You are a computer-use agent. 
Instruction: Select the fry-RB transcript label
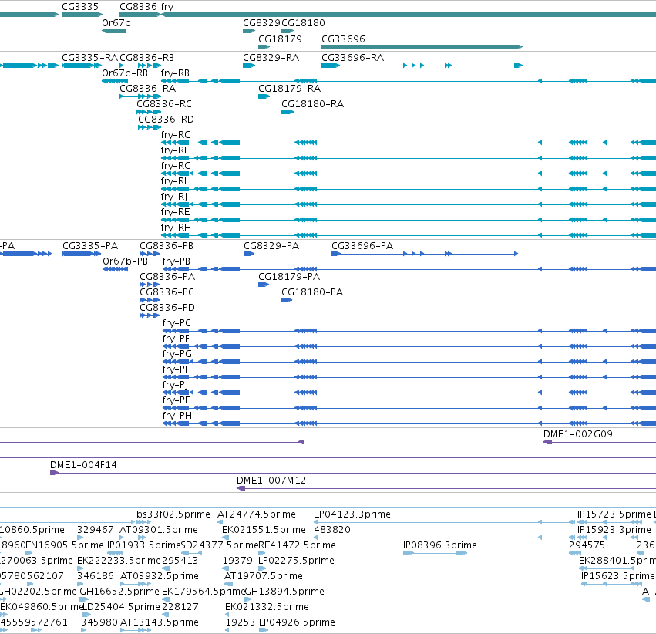pyautogui.click(x=175, y=73)
